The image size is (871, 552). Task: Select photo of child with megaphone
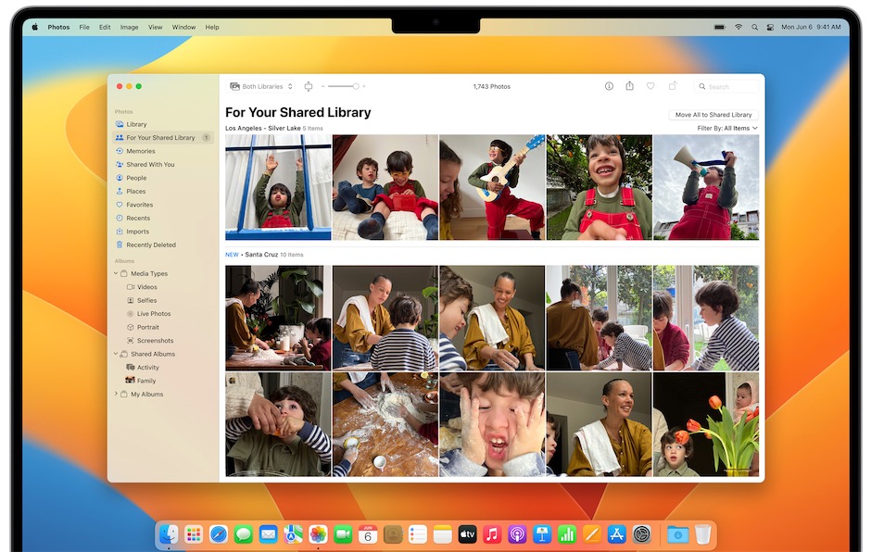705,187
